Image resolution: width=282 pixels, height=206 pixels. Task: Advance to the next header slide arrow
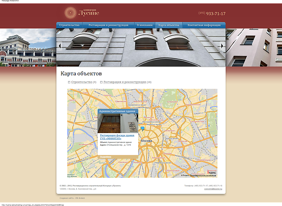tap(222, 46)
